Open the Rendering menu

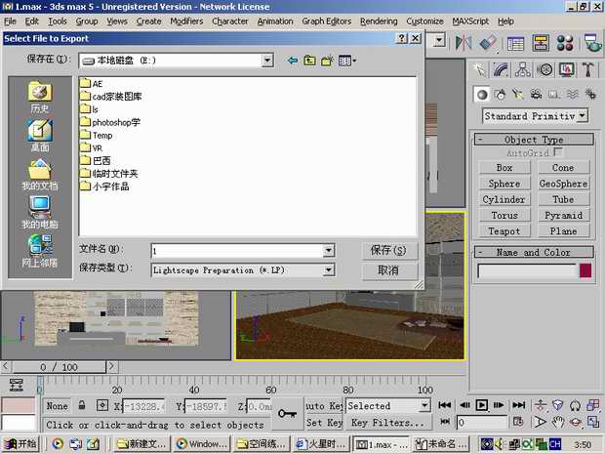(x=379, y=21)
